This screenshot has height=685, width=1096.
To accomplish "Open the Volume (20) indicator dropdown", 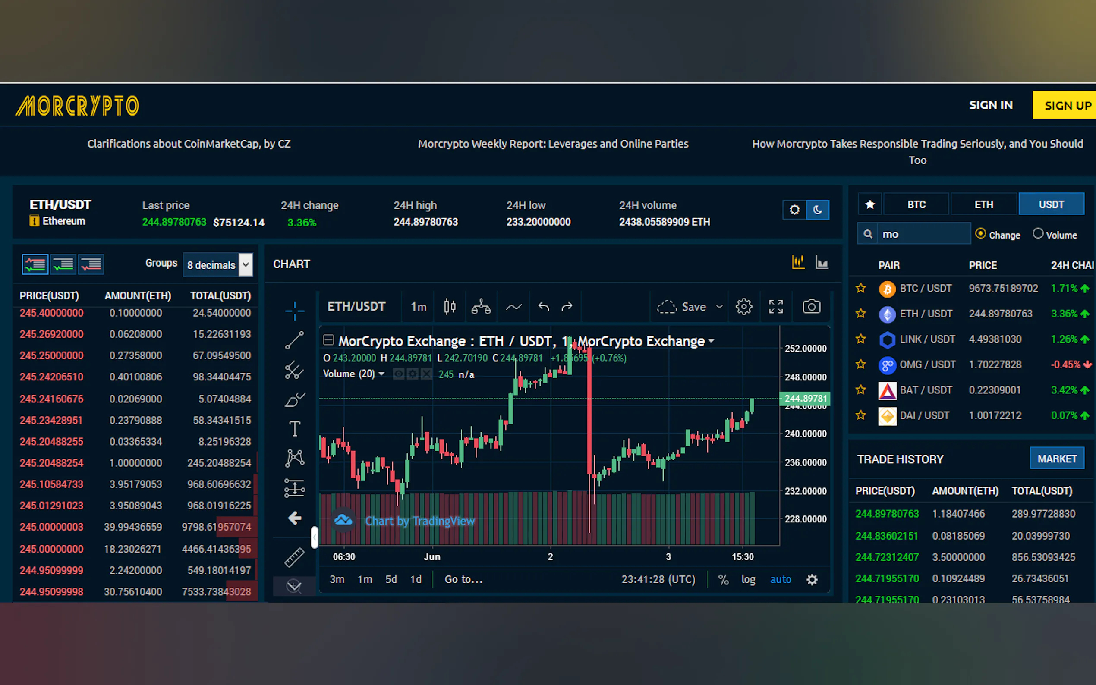I will [x=381, y=374].
